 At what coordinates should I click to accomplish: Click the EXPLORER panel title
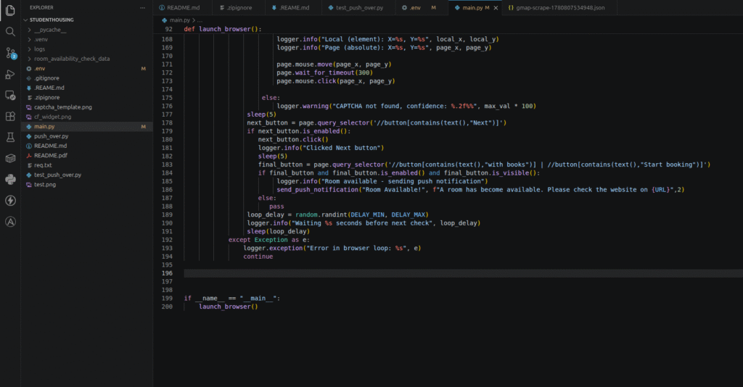tap(41, 7)
